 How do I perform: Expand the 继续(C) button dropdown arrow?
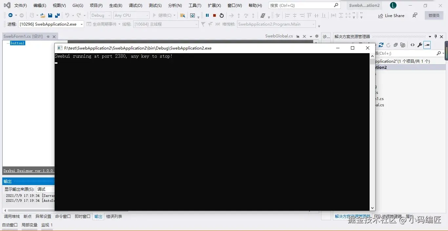[x=174, y=15]
